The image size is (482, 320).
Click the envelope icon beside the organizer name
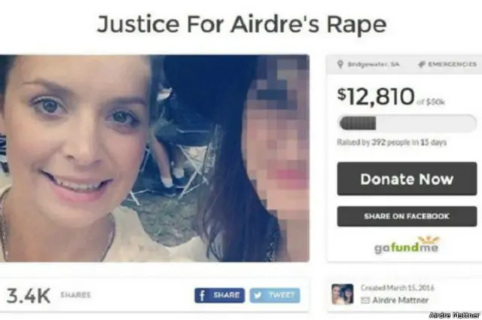click(365, 300)
